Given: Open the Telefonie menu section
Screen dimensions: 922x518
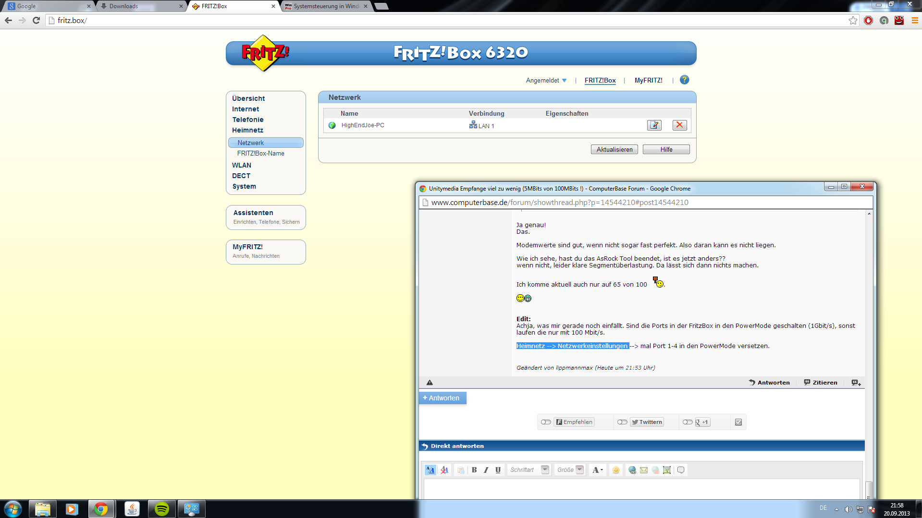Looking at the screenshot, I should point(248,120).
